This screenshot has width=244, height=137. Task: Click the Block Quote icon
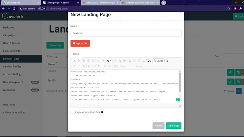115,66
